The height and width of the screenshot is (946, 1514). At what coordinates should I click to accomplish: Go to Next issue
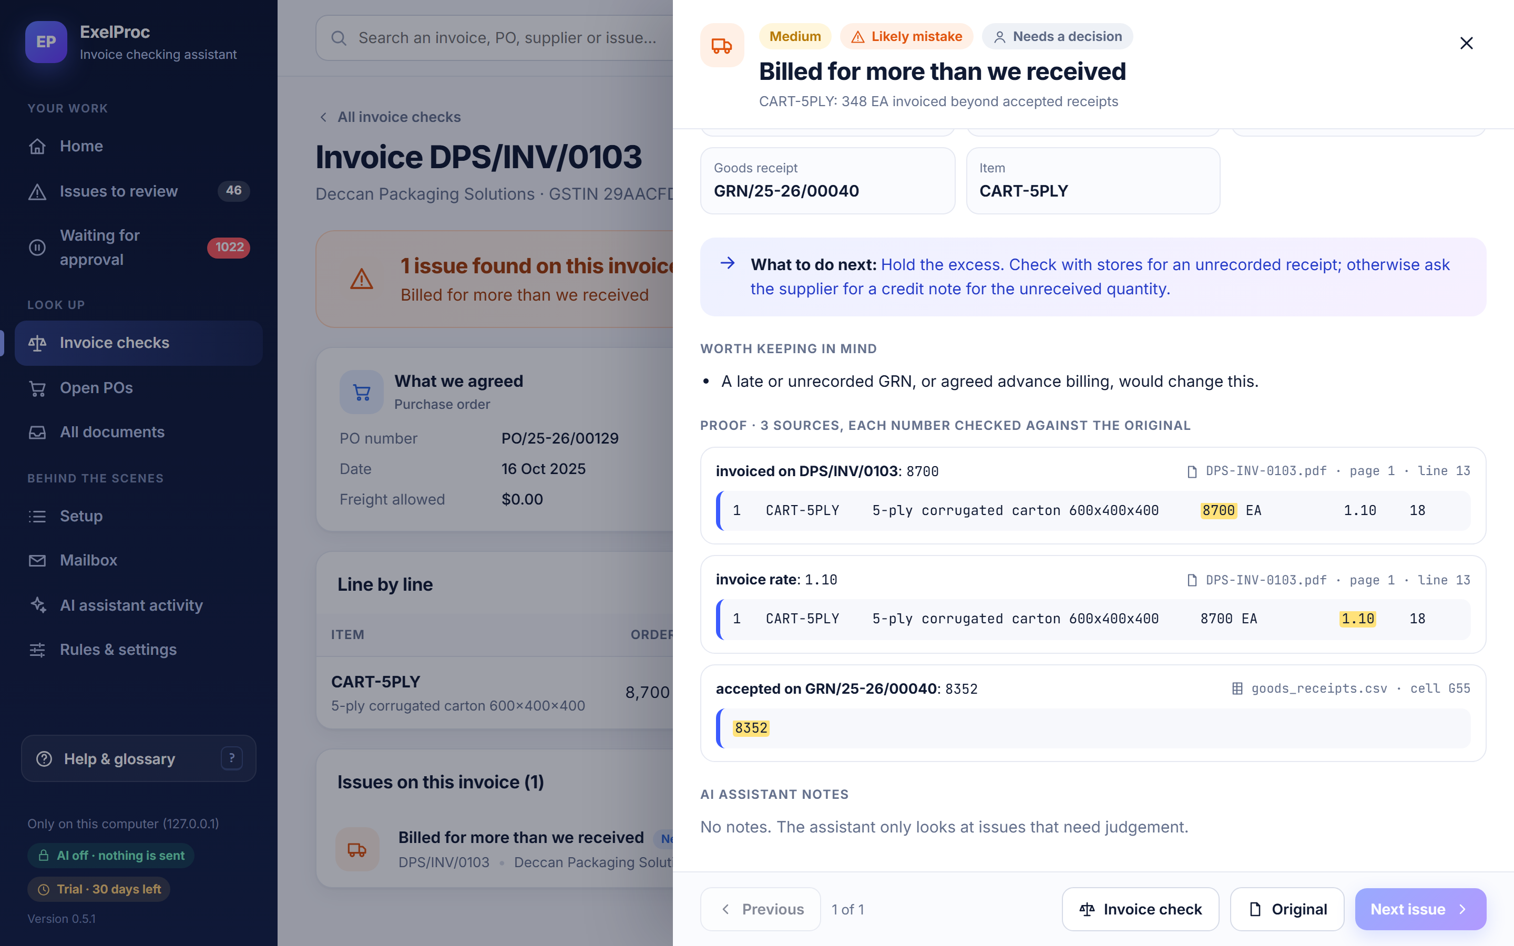(1420, 909)
